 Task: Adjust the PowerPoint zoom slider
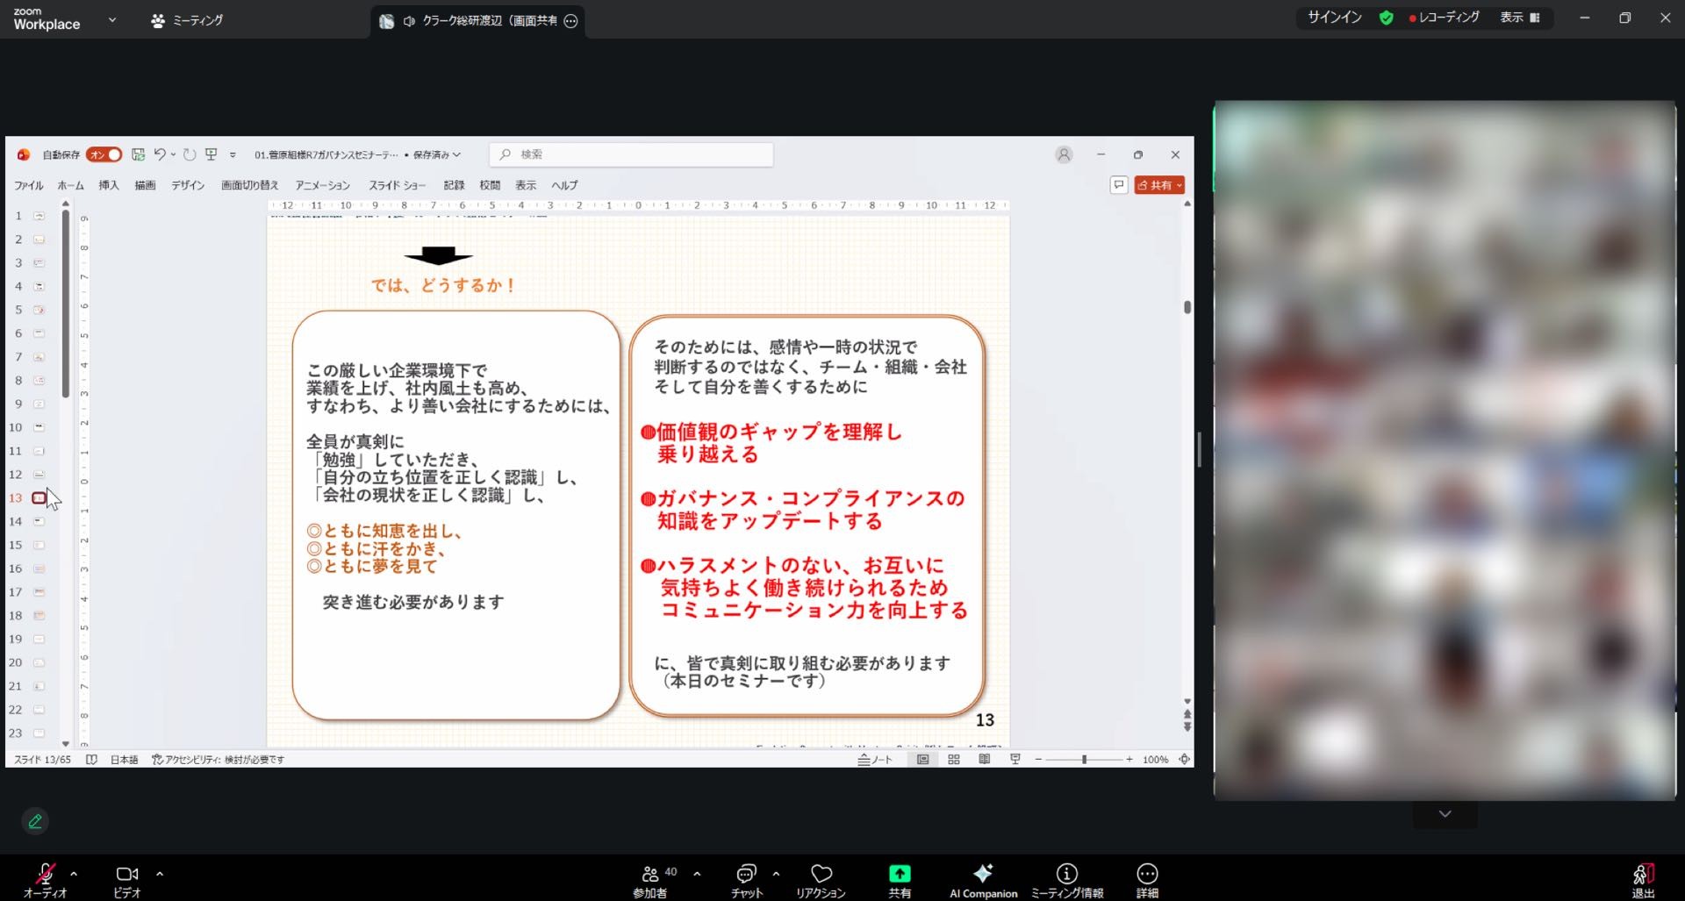point(1084,760)
